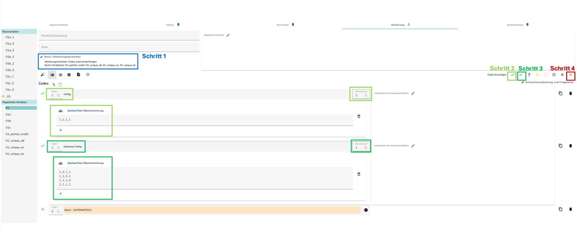Add partial-credit code with single green checkmark

click(x=521, y=75)
